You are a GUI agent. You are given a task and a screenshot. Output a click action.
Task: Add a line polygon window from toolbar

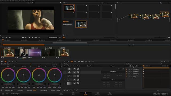pyautogui.click(x=70, y=90)
